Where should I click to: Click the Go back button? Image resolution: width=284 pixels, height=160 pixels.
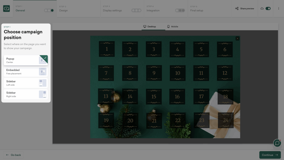pyautogui.click(x=13, y=155)
